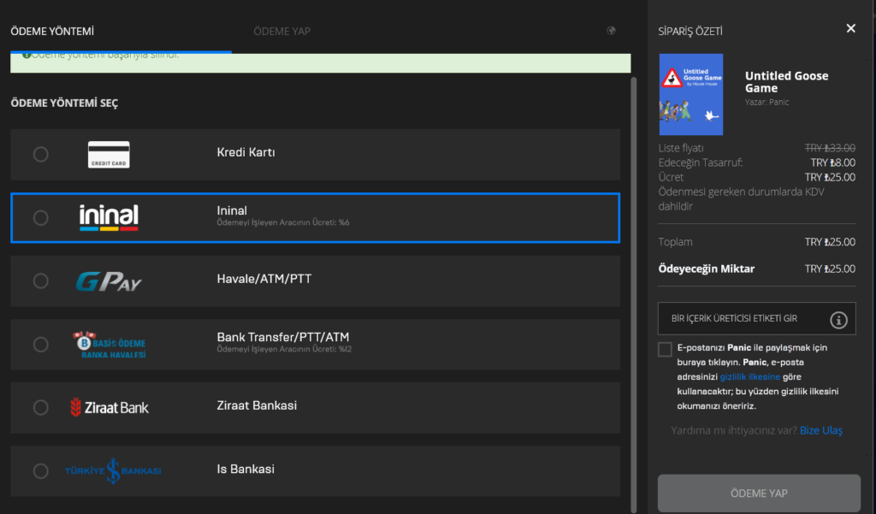The width and height of the screenshot is (876, 514).
Task: Click the ÖDEME YAP purchase button
Action: point(759,493)
